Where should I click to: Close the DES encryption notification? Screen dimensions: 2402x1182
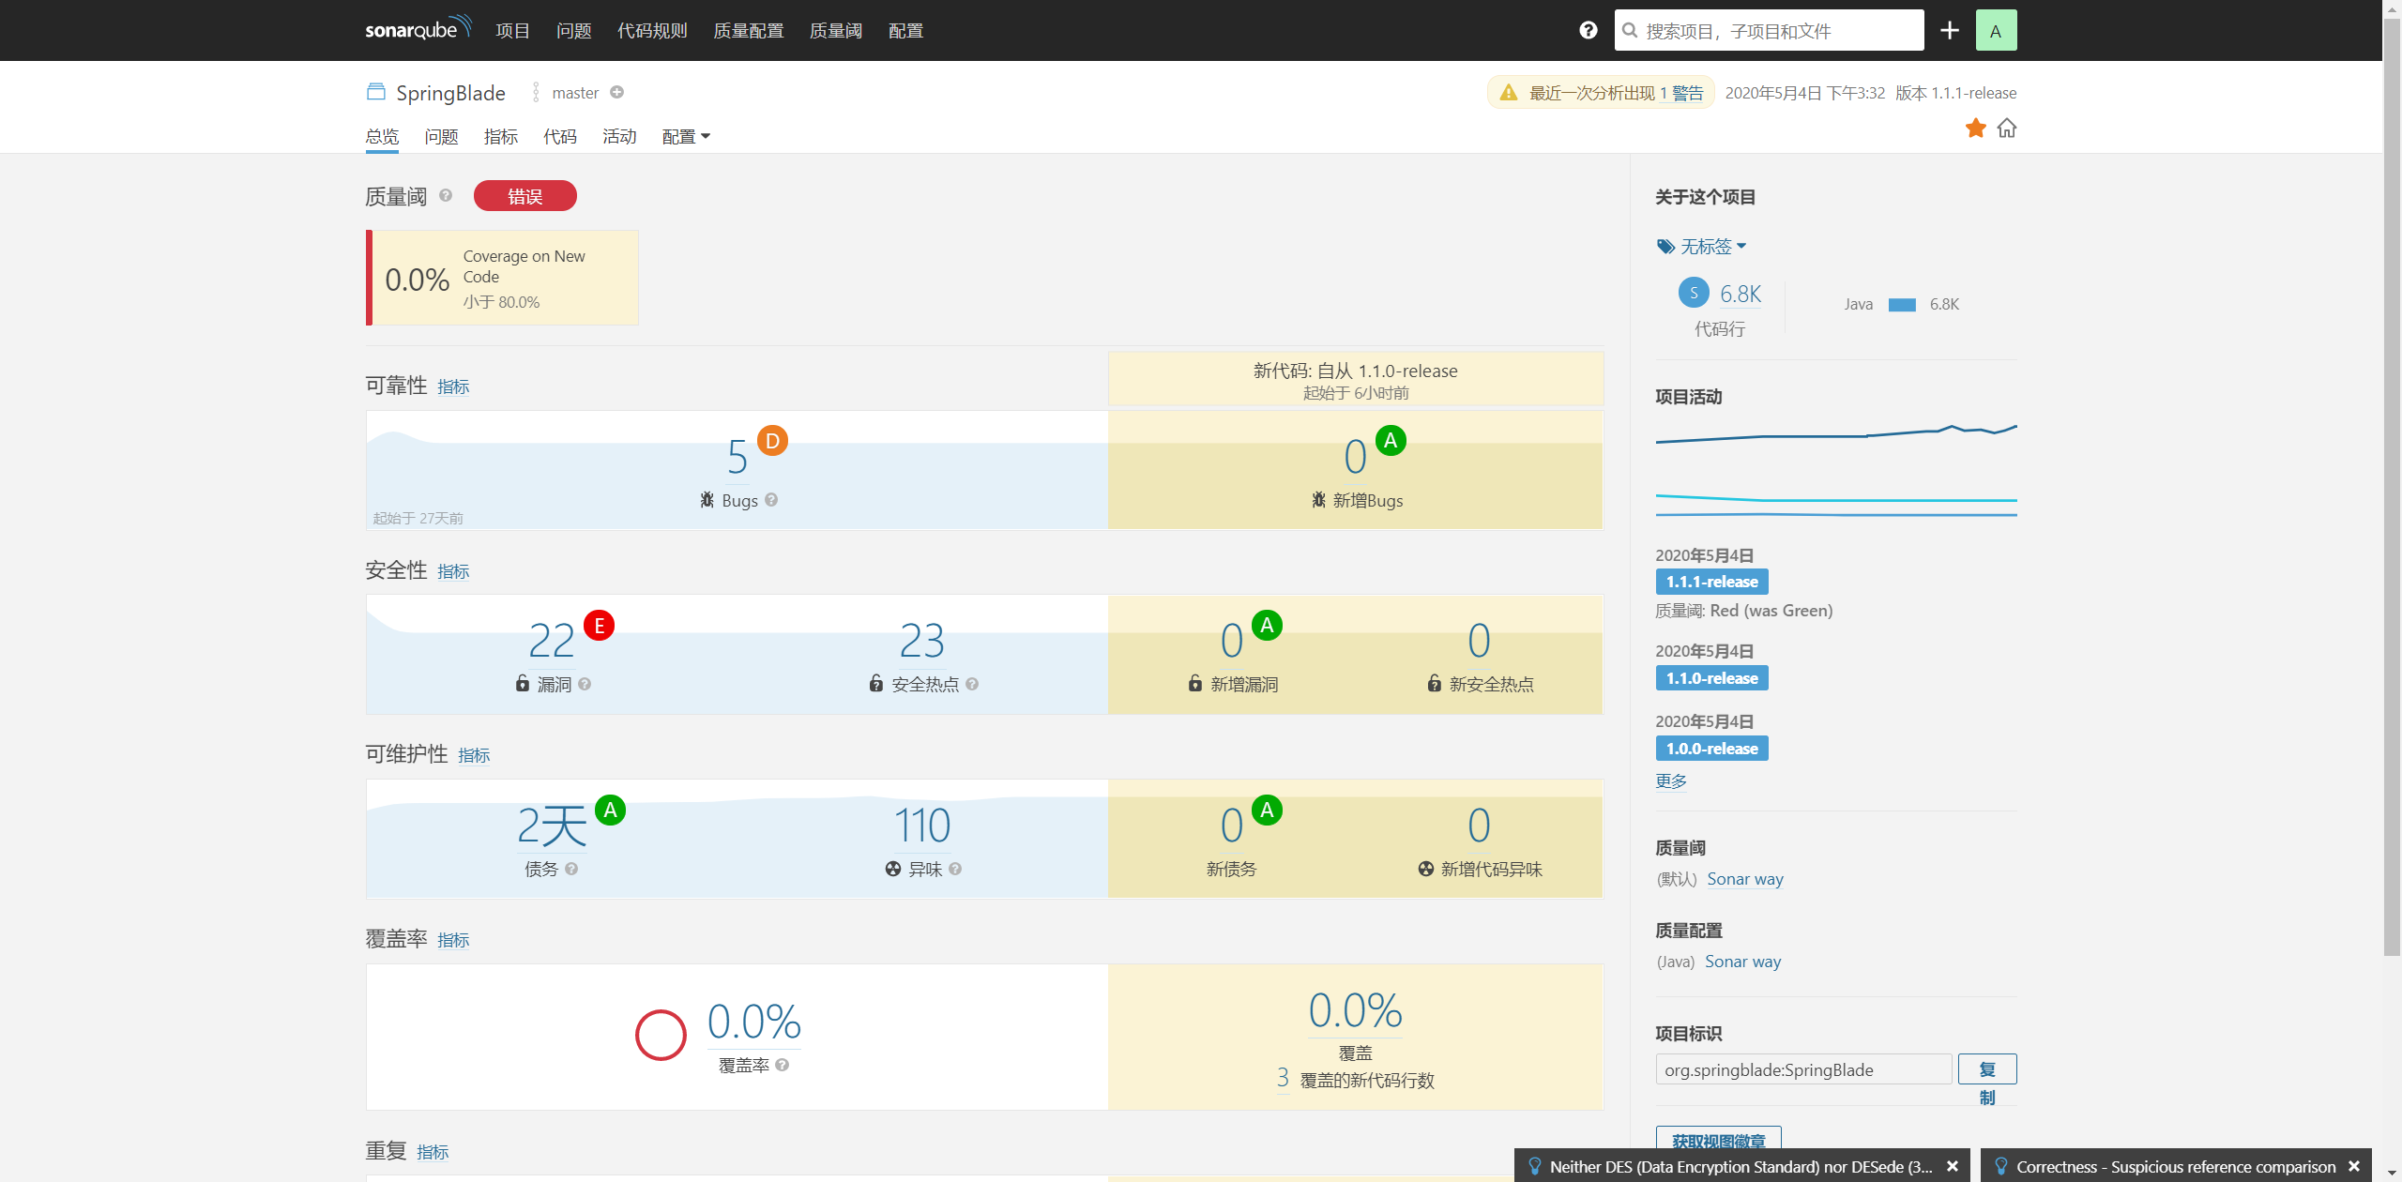pyautogui.click(x=1952, y=1166)
